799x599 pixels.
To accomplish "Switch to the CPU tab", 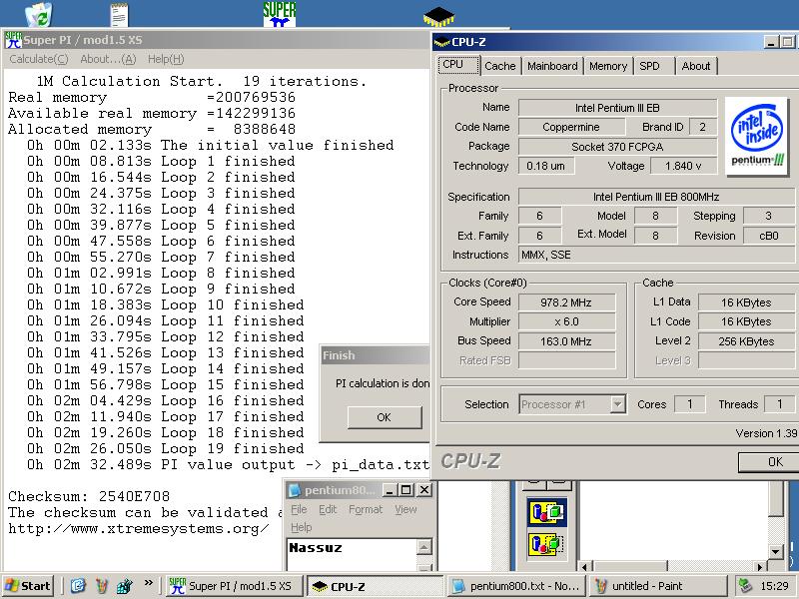I will click(458, 65).
